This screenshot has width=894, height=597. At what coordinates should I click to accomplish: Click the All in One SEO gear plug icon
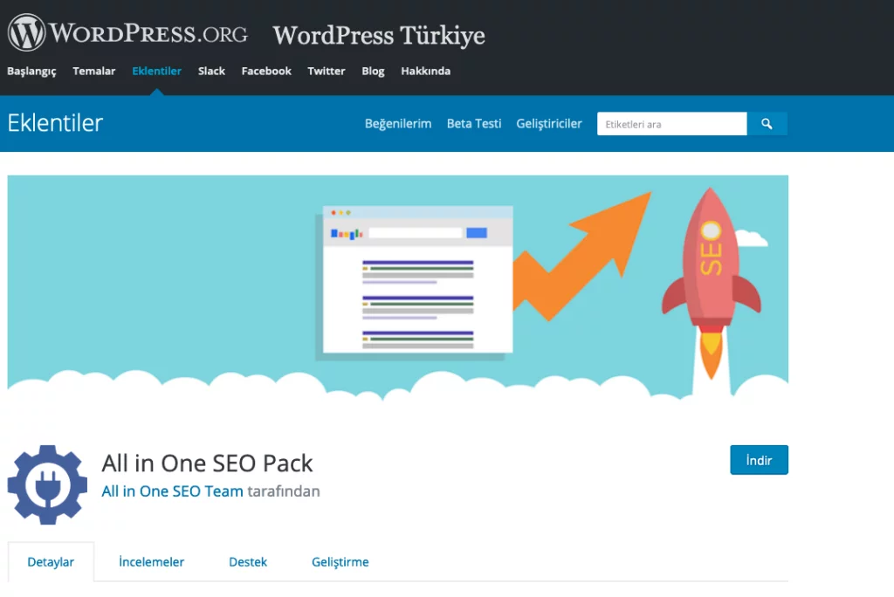47,484
